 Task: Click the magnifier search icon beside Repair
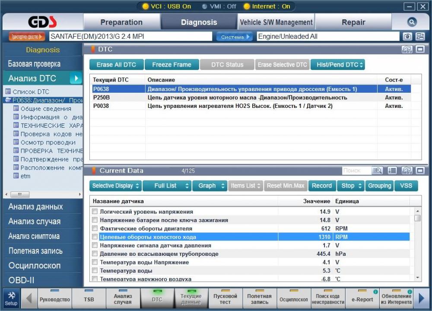tap(412, 22)
